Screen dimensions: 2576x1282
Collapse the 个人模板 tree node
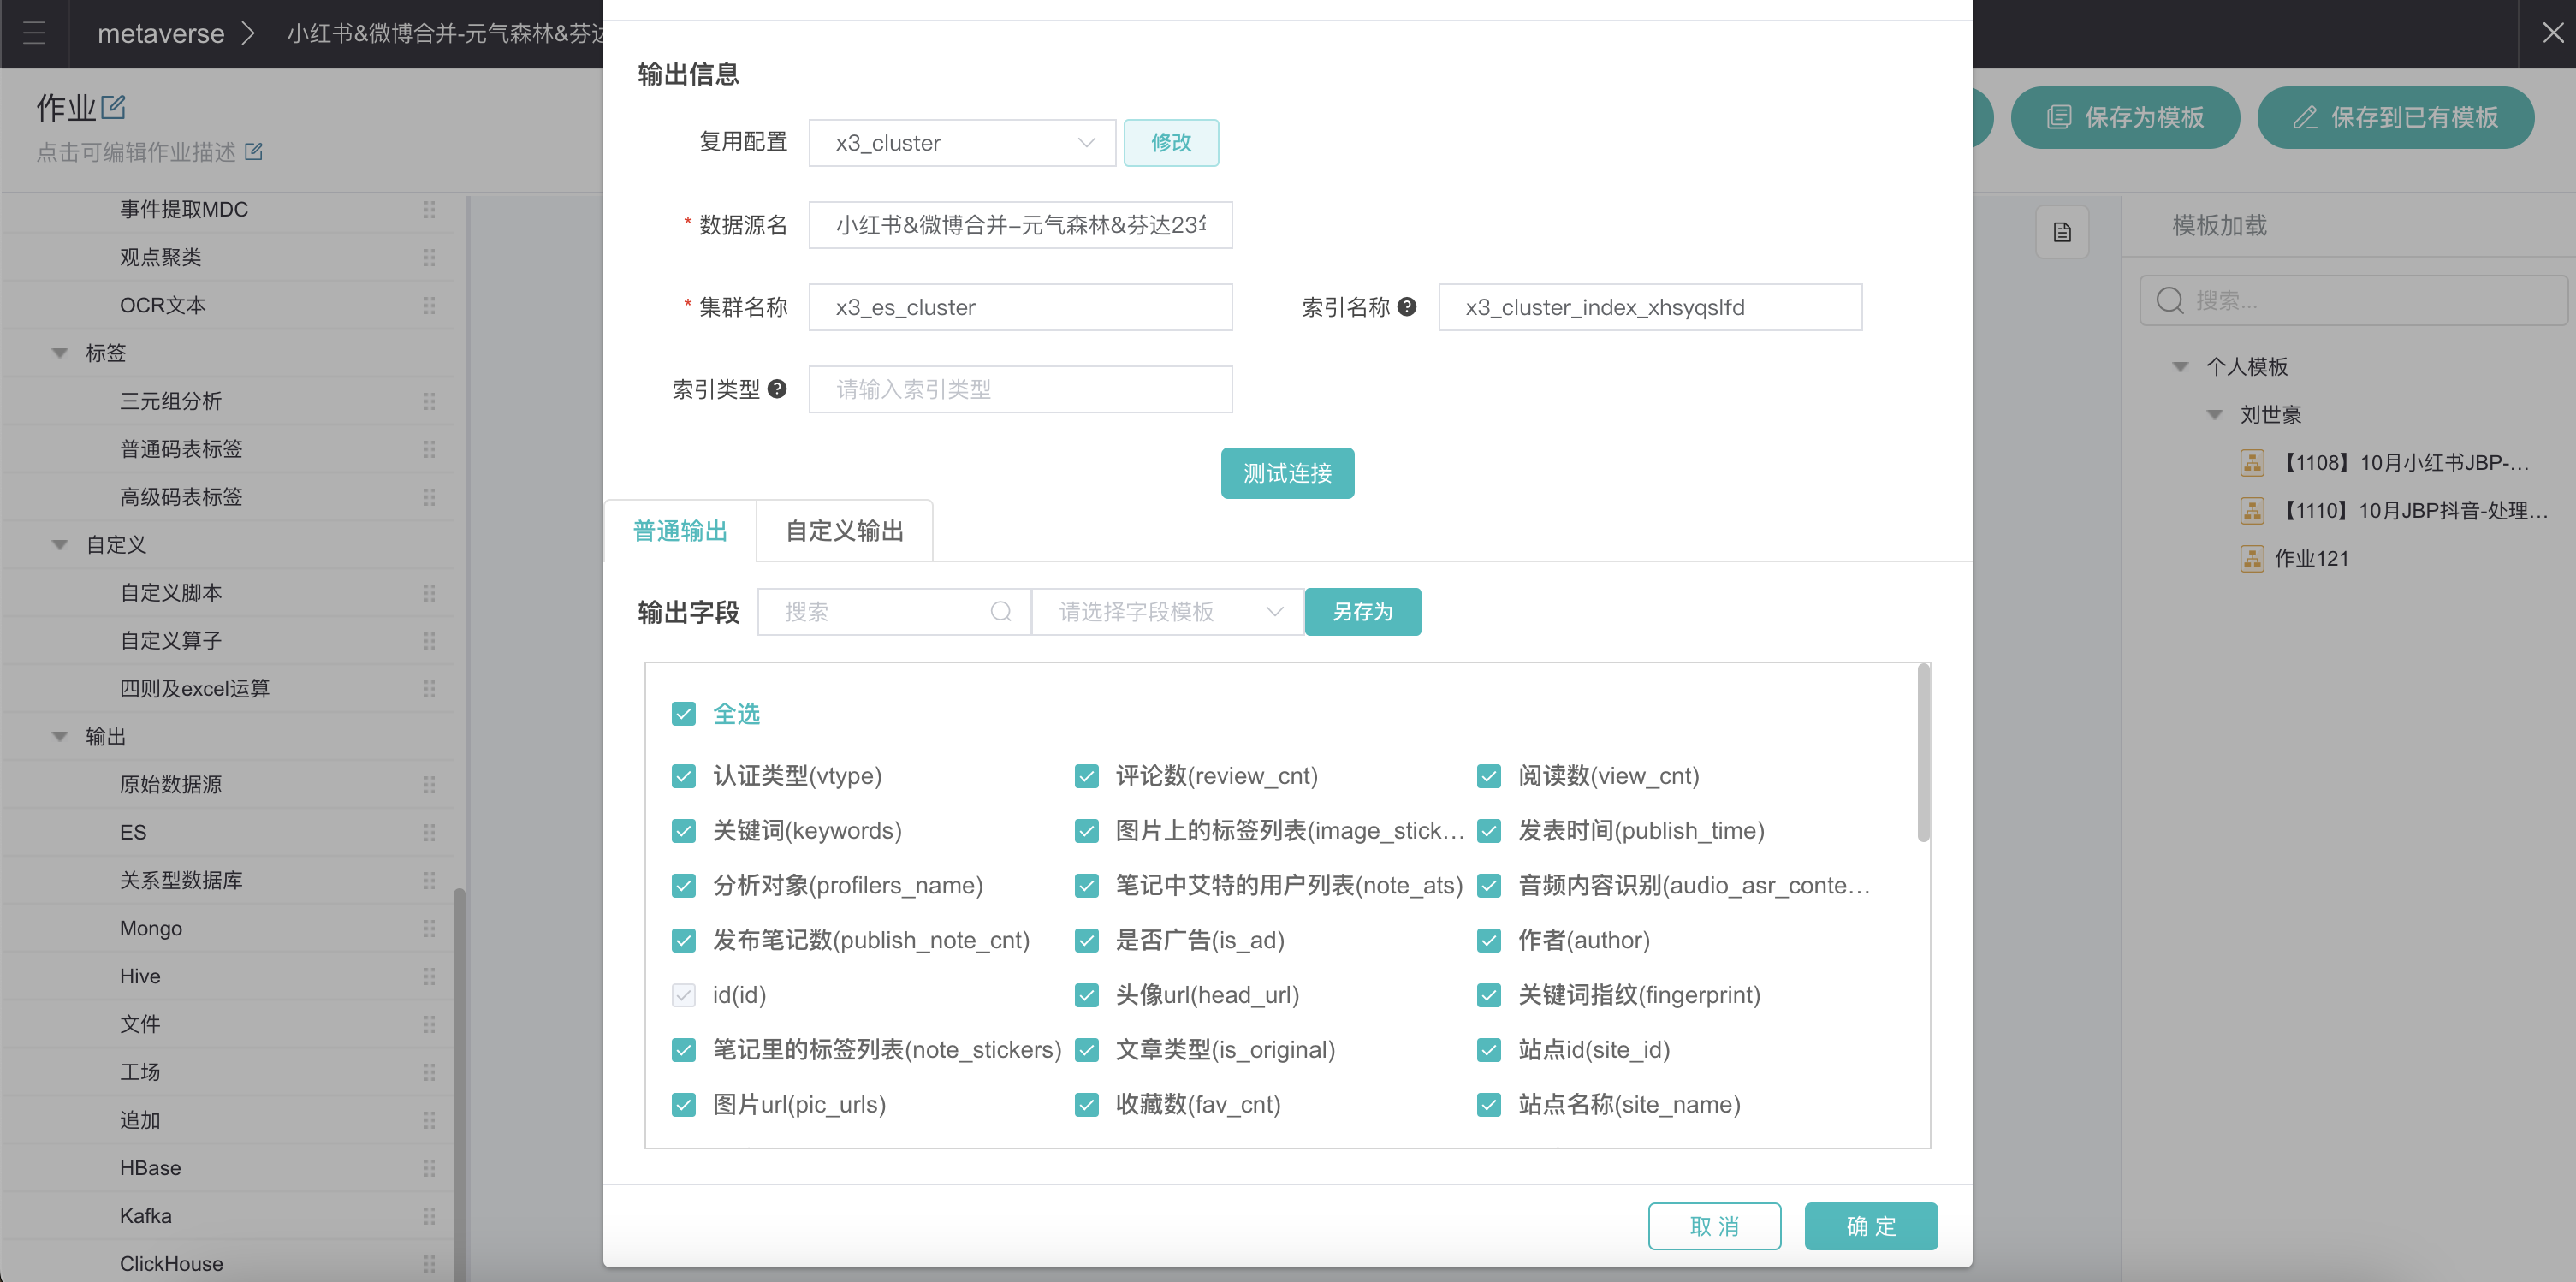click(2181, 367)
